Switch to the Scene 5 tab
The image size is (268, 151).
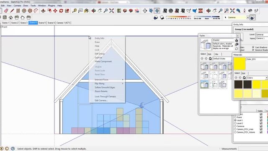tap(42, 23)
